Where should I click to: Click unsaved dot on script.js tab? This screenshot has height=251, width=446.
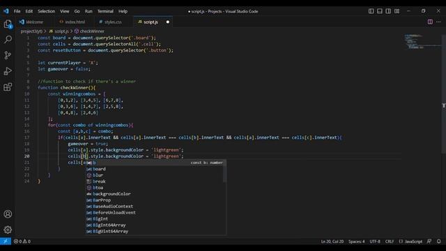pos(168,22)
